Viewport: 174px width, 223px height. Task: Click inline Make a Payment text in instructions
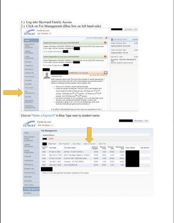point(43,116)
